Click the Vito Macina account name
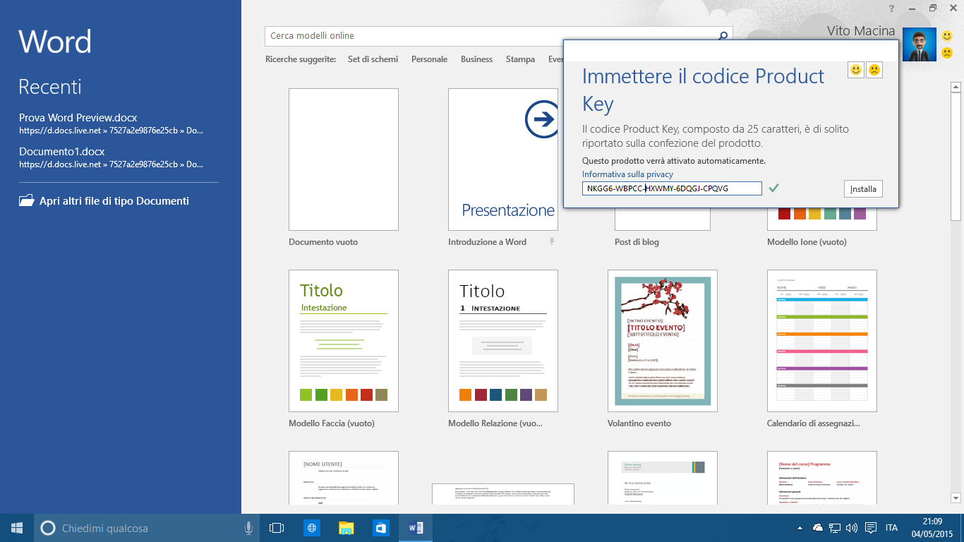 click(x=861, y=31)
